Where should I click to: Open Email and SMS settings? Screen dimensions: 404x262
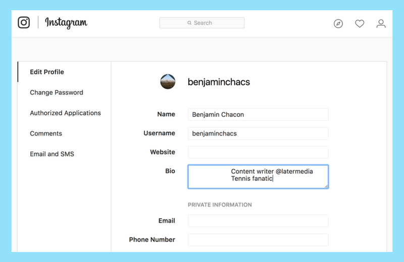[52, 154]
